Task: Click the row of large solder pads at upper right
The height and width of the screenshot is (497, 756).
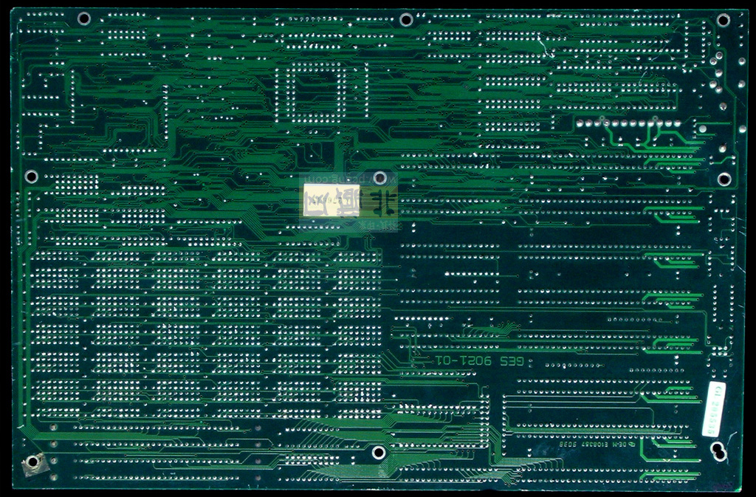Action: (x=628, y=123)
